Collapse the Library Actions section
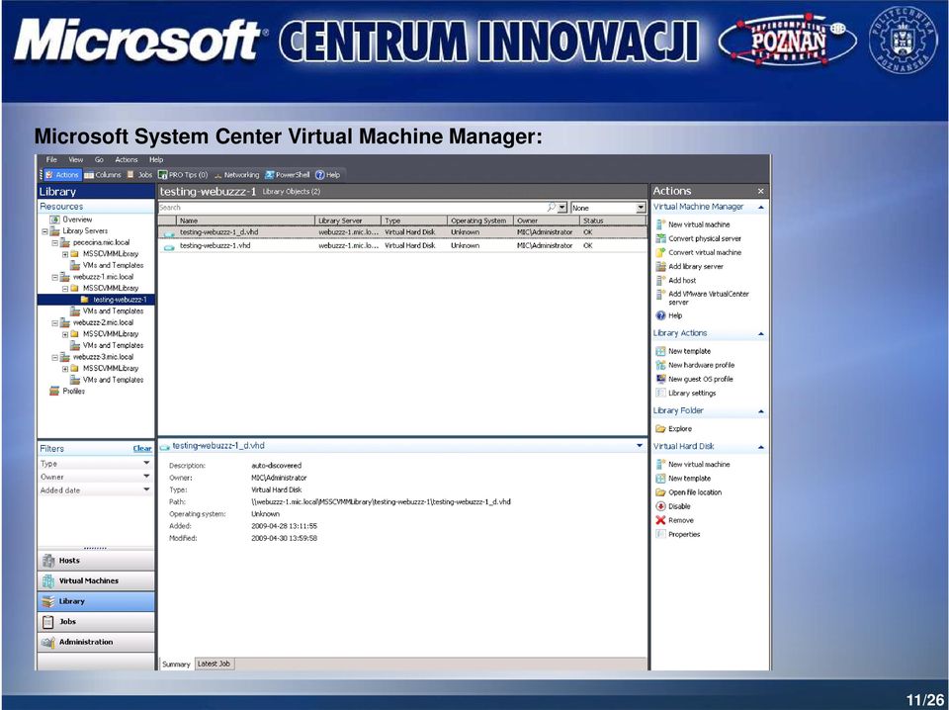This screenshot has width=949, height=710. point(761,333)
